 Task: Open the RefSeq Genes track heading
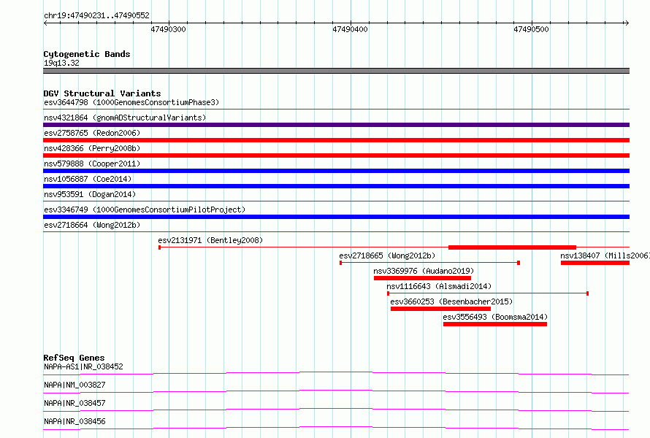coord(74,358)
